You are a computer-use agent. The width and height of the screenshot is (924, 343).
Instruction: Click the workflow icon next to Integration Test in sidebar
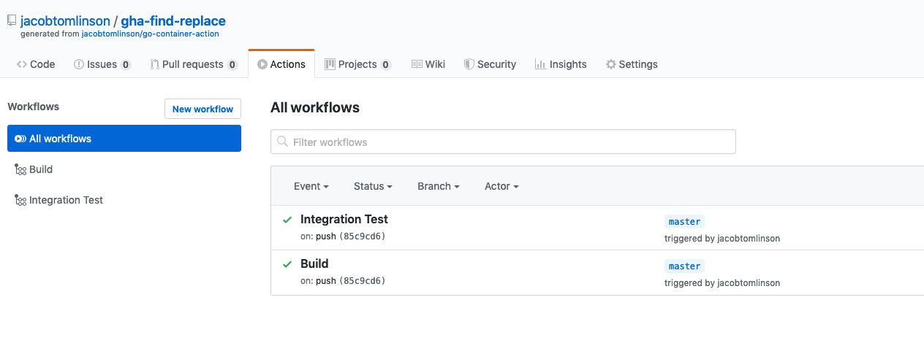pyautogui.click(x=20, y=200)
